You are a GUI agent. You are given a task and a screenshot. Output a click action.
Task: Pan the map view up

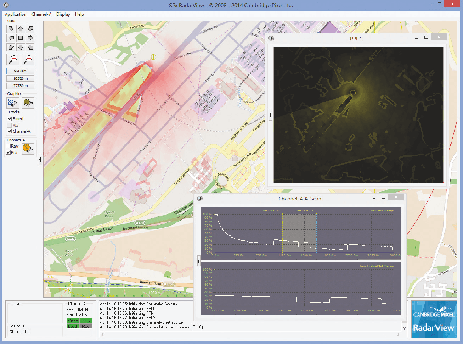point(20,29)
